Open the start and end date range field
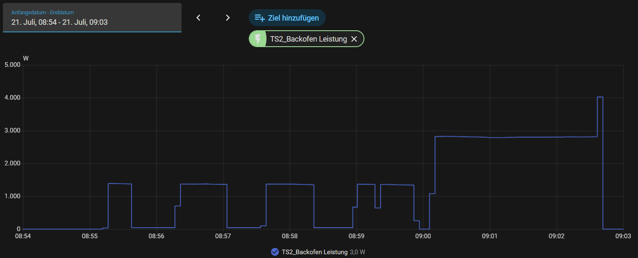This screenshot has width=638, height=258. [92, 18]
